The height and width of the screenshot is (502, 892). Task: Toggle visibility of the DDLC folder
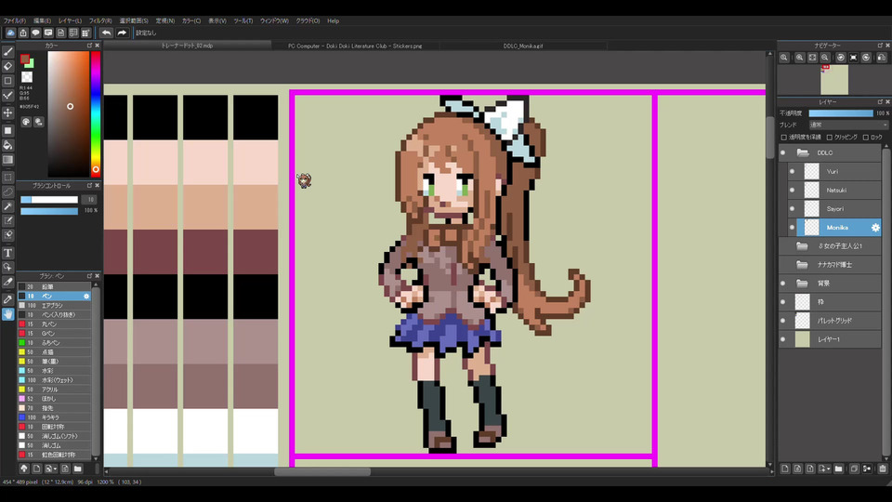coord(782,152)
